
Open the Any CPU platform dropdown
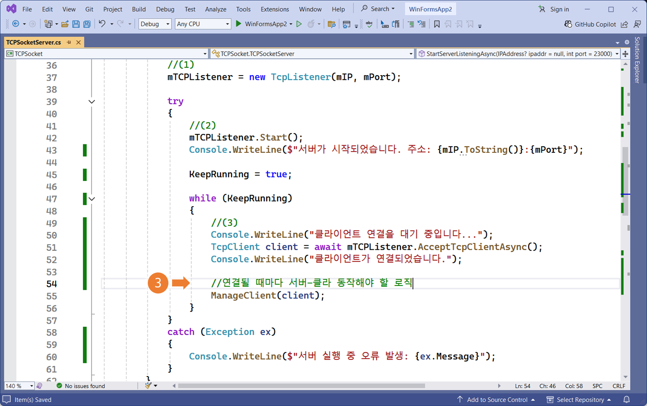[x=203, y=24]
